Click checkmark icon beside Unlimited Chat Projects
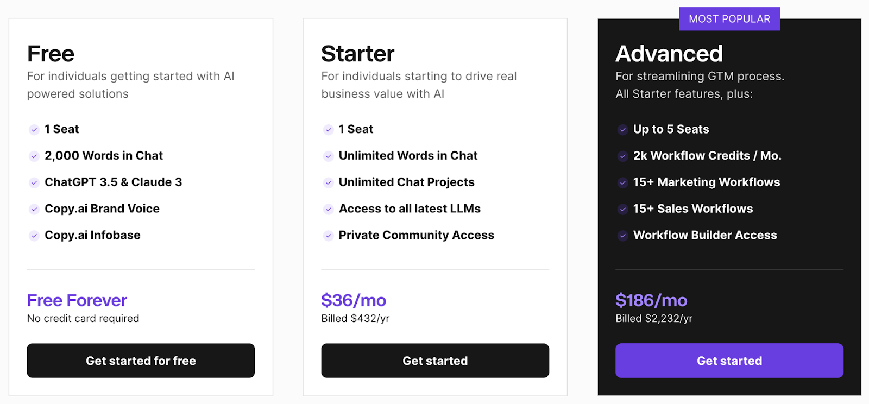 coord(329,183)
